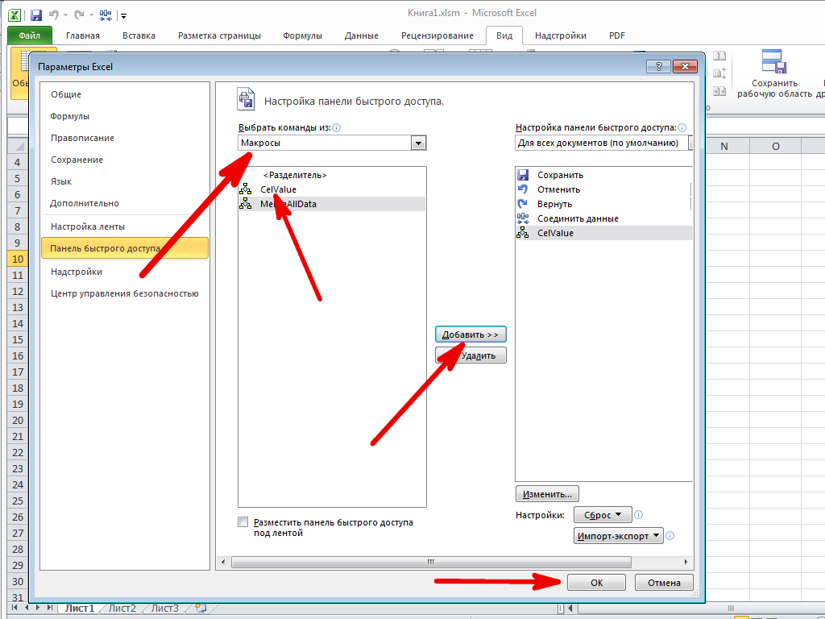The image size is (825, 619).
Task: Click the Excel application icon in the title bar
Action: point(15,15)
